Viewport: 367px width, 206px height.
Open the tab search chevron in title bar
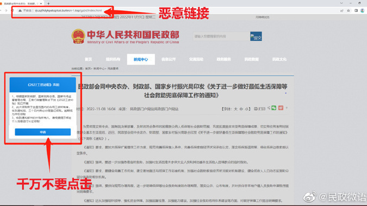[x=341, y=3]
